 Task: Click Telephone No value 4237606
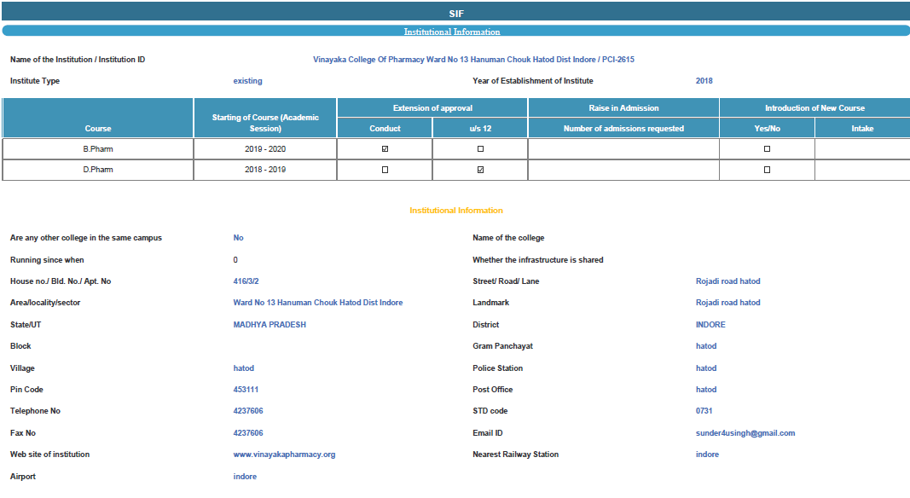coord(248,411)
